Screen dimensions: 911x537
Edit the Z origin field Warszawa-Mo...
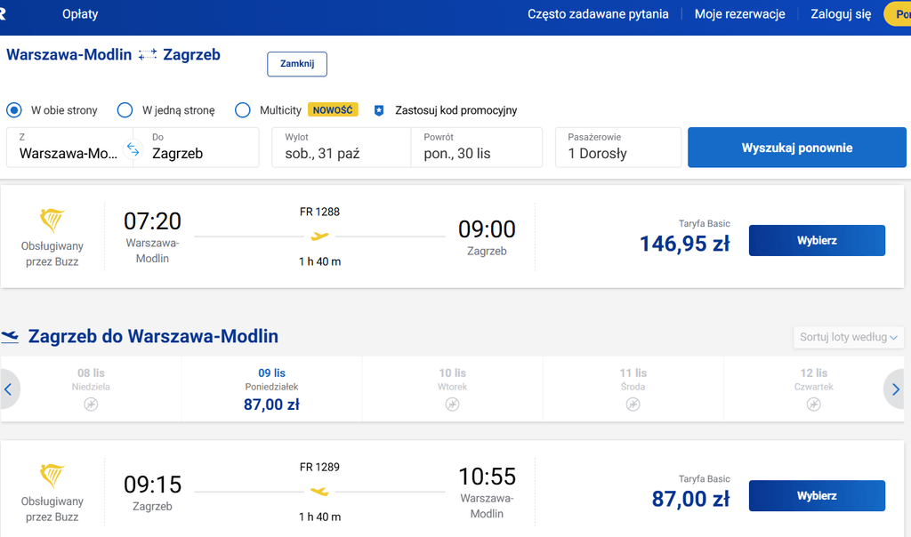click(x=69, y=148)
